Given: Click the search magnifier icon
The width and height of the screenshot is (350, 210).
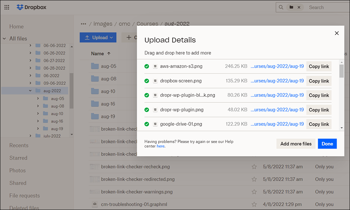Looking at the screenshot, I should coord(281,7).
